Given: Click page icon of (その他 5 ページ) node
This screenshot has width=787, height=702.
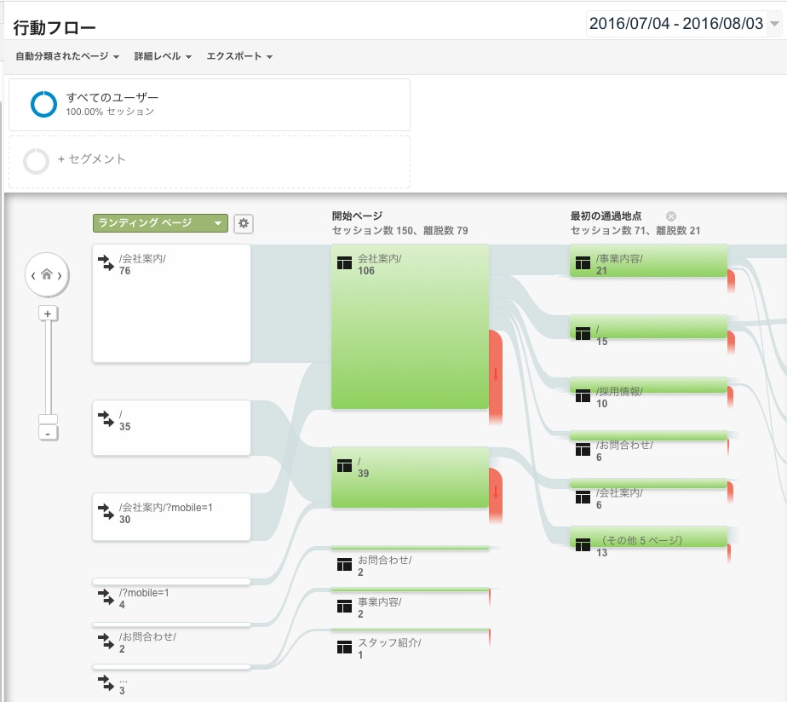Looking at the screenshot, I should pyautogui.click(x=583, y=544).
